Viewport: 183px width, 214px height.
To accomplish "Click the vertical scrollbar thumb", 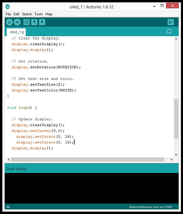I will 176,119.
